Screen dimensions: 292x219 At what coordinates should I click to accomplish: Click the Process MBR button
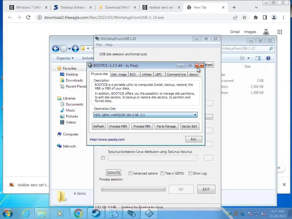[x=118, y=126]
